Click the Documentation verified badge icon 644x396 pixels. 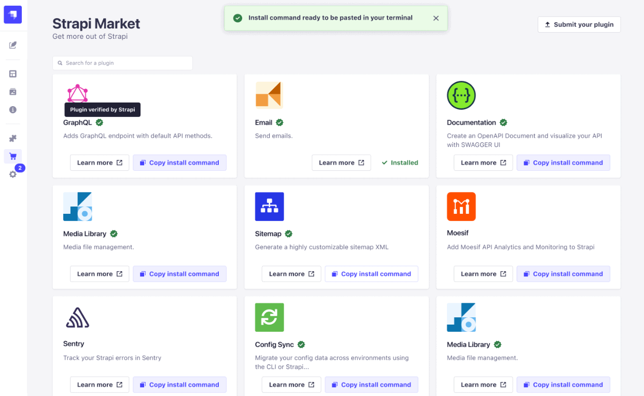(x=503, y=123)
